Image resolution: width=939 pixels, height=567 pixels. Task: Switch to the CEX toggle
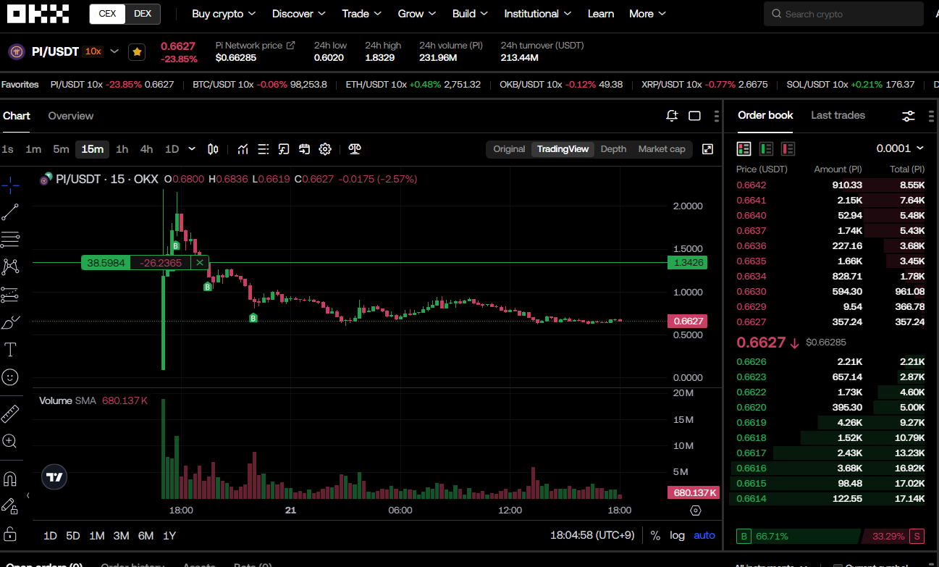pos(107,14)
